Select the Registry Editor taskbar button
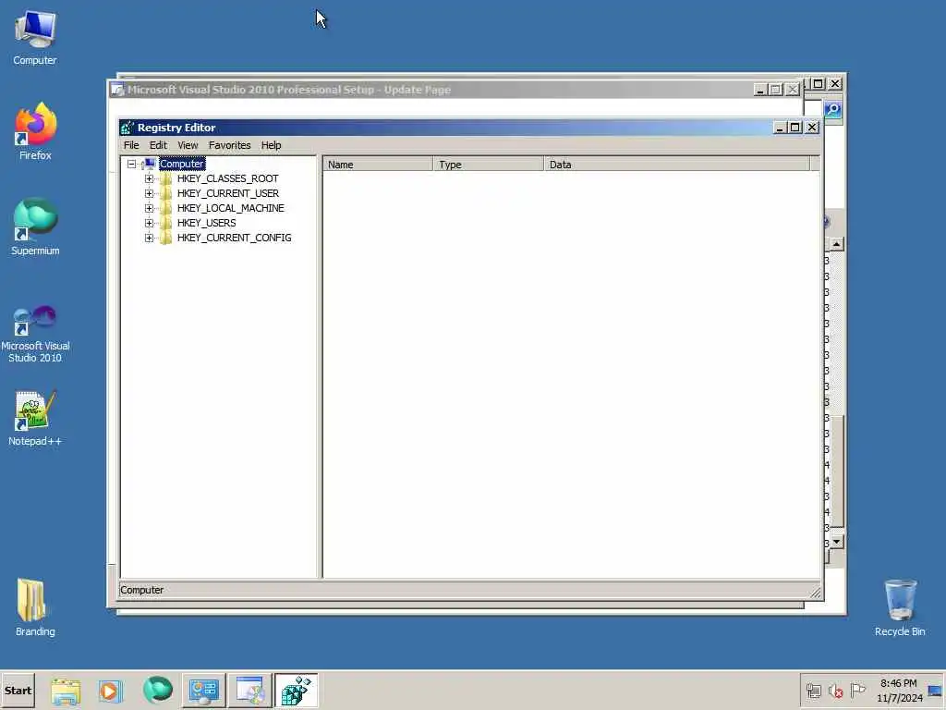This screenshot has width=946, height=710. (x=296, y=691)
